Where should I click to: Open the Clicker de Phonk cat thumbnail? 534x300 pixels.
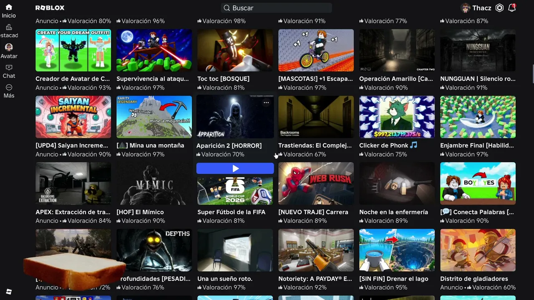[397, 117]
